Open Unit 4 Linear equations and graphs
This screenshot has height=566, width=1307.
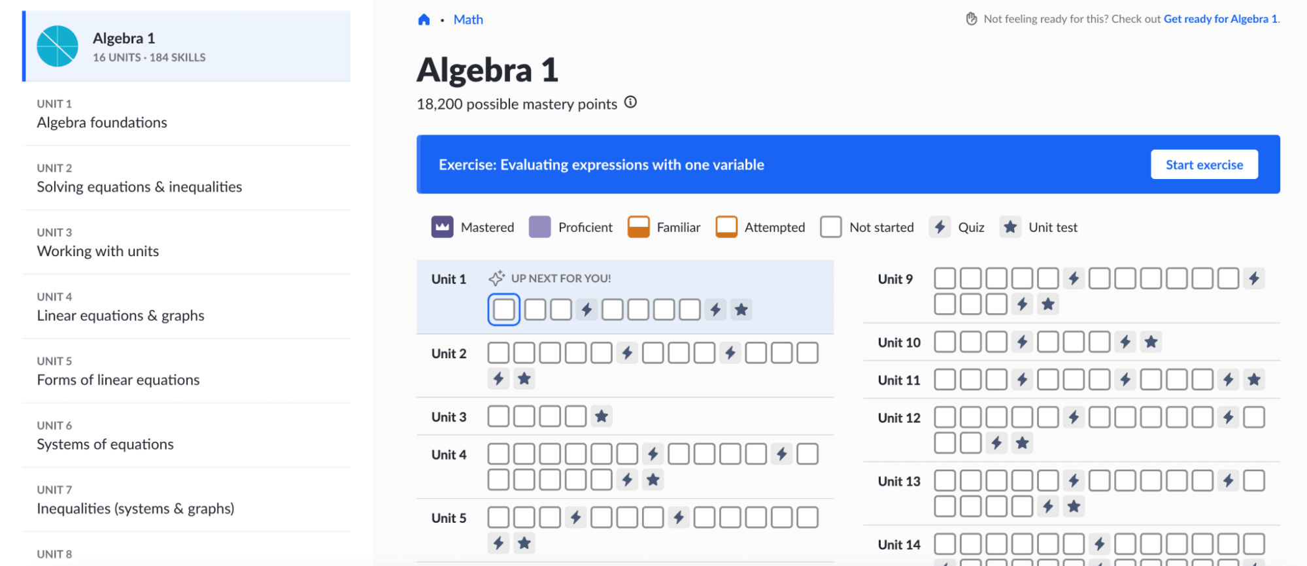[120, 315]
